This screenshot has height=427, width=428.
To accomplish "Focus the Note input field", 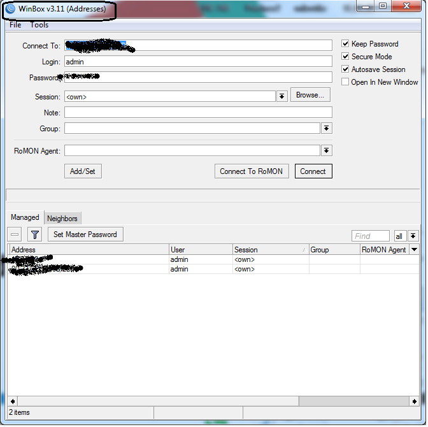I will pos(199,112).
